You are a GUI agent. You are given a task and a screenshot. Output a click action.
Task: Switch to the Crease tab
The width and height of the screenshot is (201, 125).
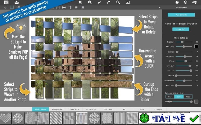(x=141, y=109)
